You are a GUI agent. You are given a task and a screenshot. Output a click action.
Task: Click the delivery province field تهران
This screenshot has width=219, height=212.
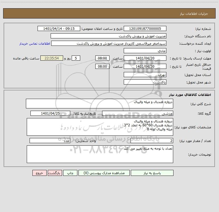145,75
